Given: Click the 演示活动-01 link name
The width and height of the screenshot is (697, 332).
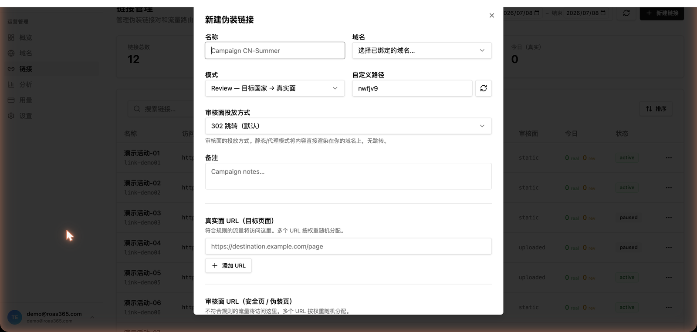Looking at the screenshot, I should pyautogui.click(x=142, y=153).
